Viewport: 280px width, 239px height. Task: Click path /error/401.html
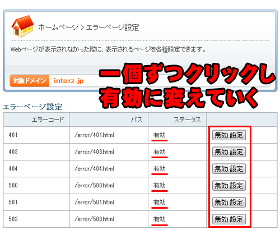(x=94, y=135)
